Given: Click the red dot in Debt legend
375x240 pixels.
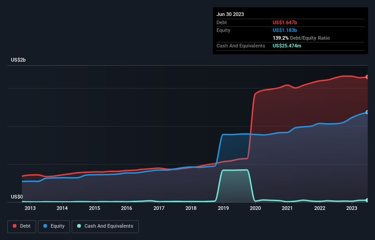Looking at the screenshot, I should 15,226.
